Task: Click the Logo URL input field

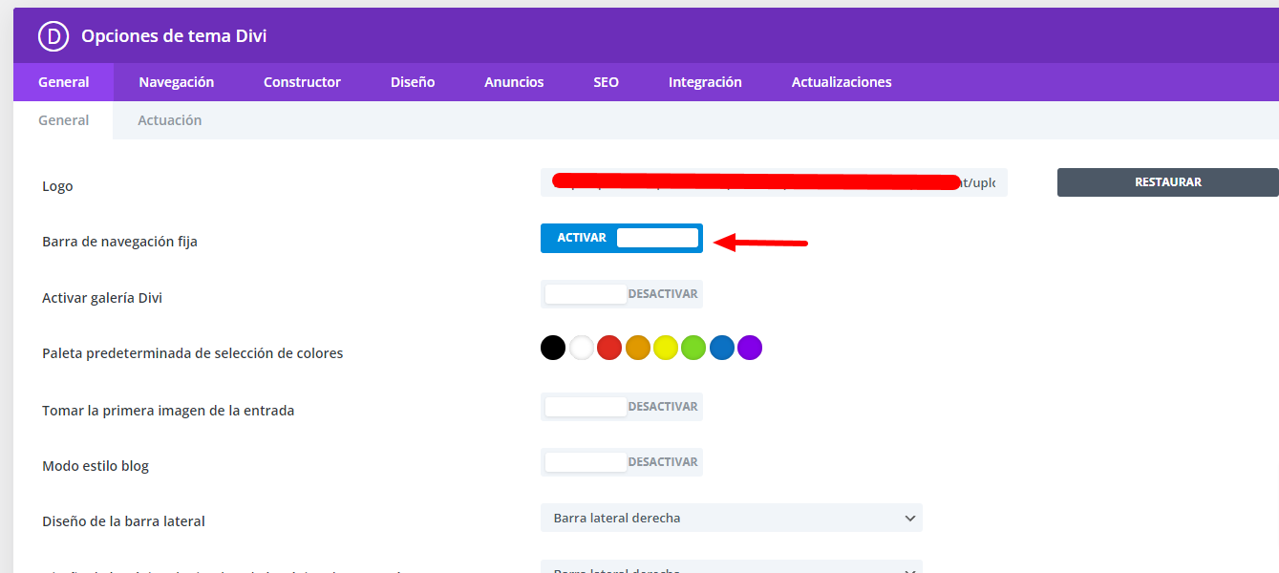Action: [x=774, y=182]
